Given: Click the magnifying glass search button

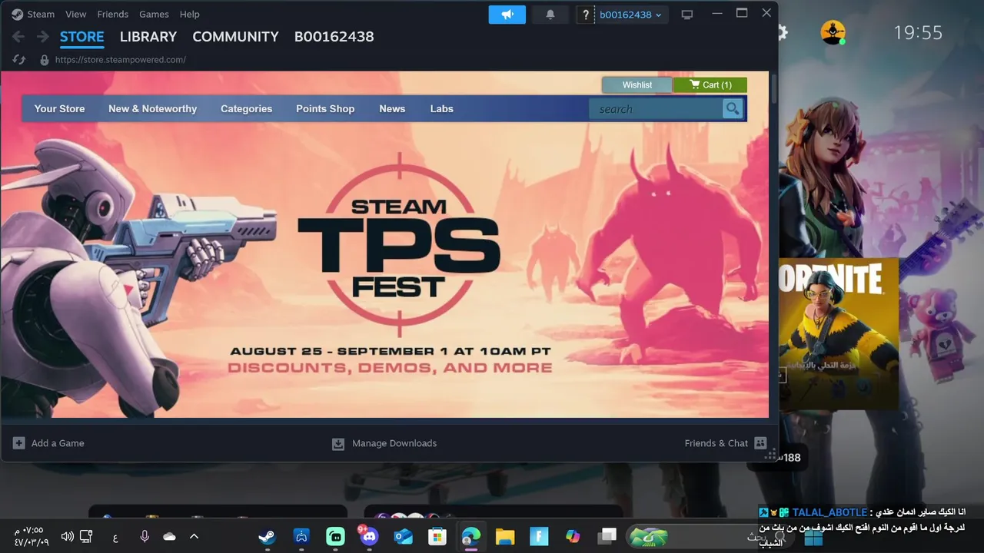Looking at the screenshot, I should pos(733,109).
